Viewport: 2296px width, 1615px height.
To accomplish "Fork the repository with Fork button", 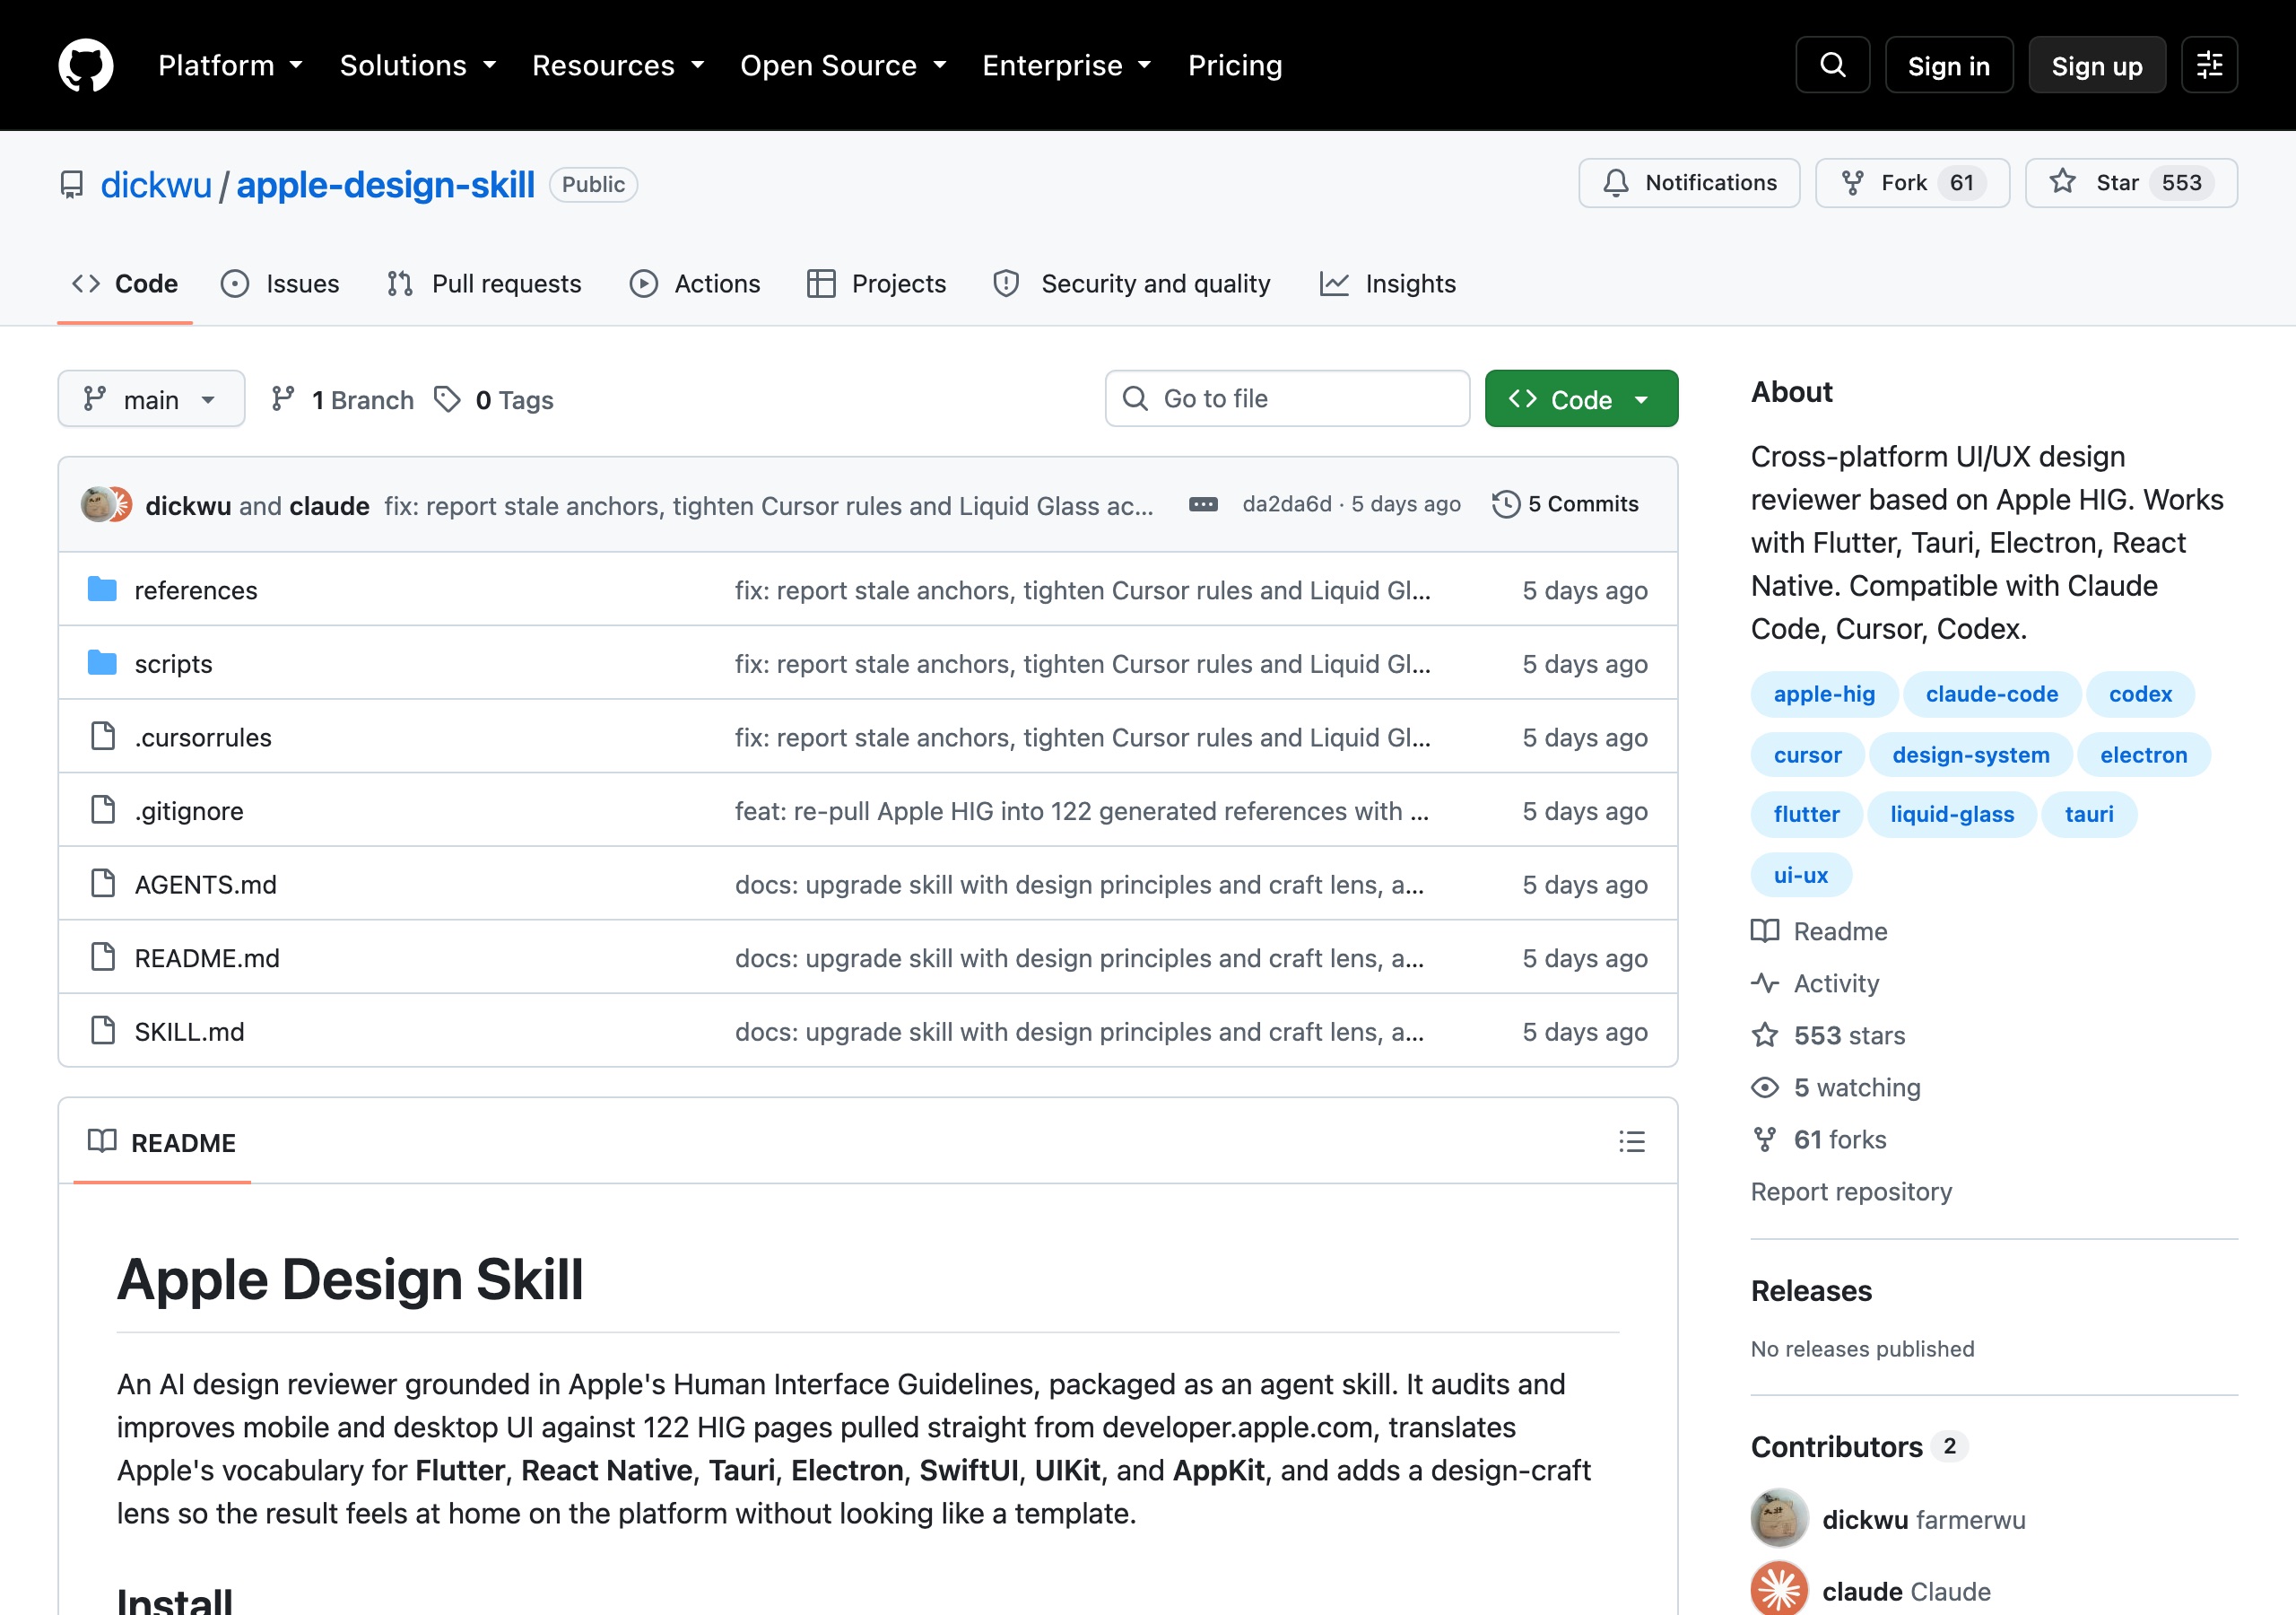I will (1912, 183).
